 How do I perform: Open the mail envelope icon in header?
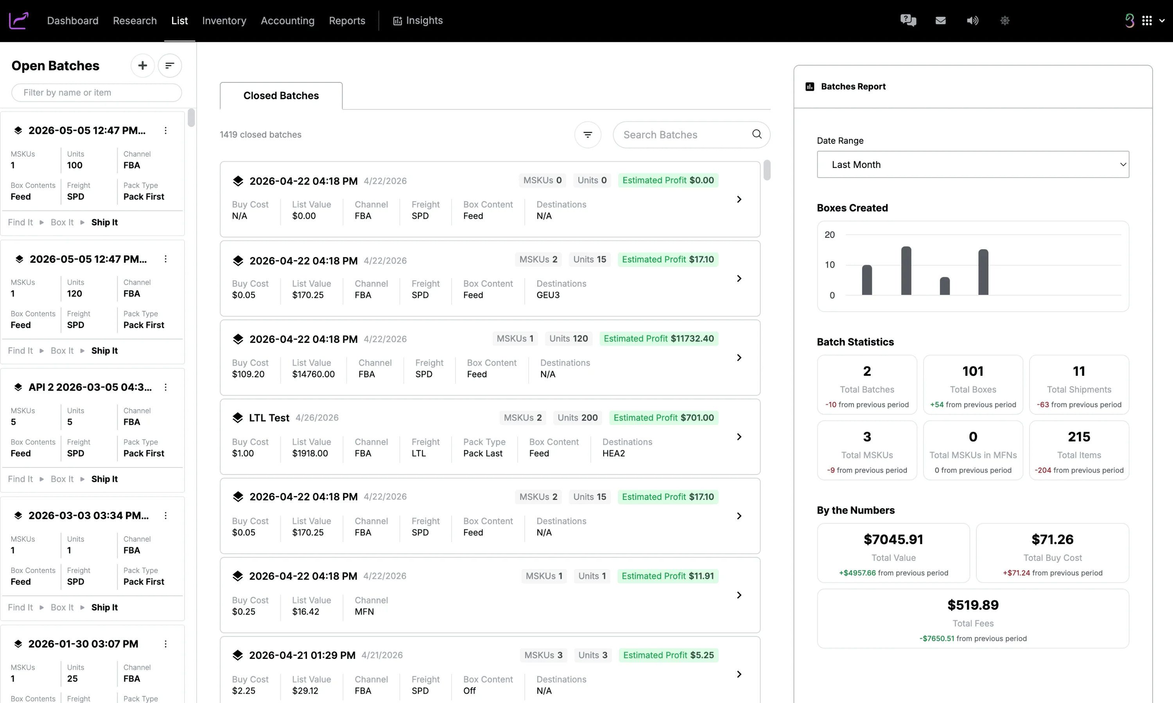941,20
